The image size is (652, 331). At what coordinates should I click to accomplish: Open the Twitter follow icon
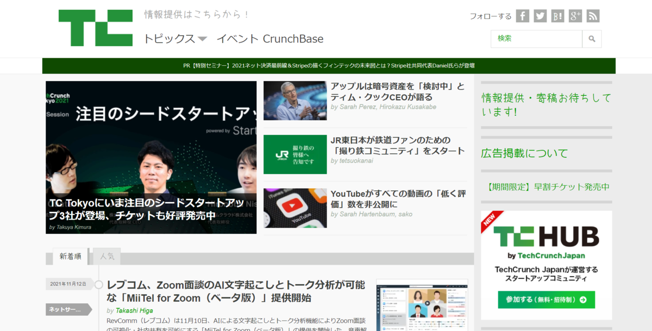(x=540, y=16)
